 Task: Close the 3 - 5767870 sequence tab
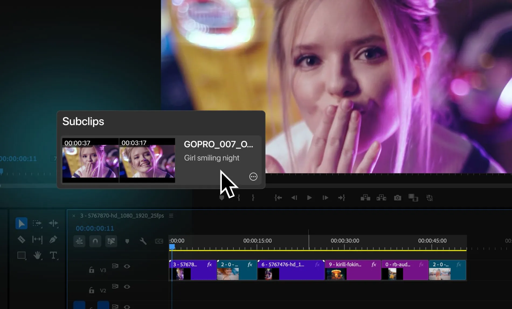click(74, 216)
